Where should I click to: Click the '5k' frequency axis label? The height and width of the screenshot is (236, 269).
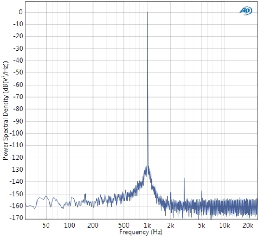click(x=201, y=225)
